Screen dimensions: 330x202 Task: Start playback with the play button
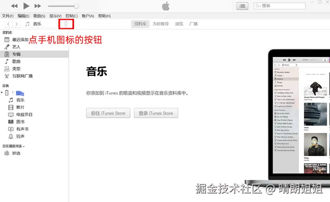[26, 6]
